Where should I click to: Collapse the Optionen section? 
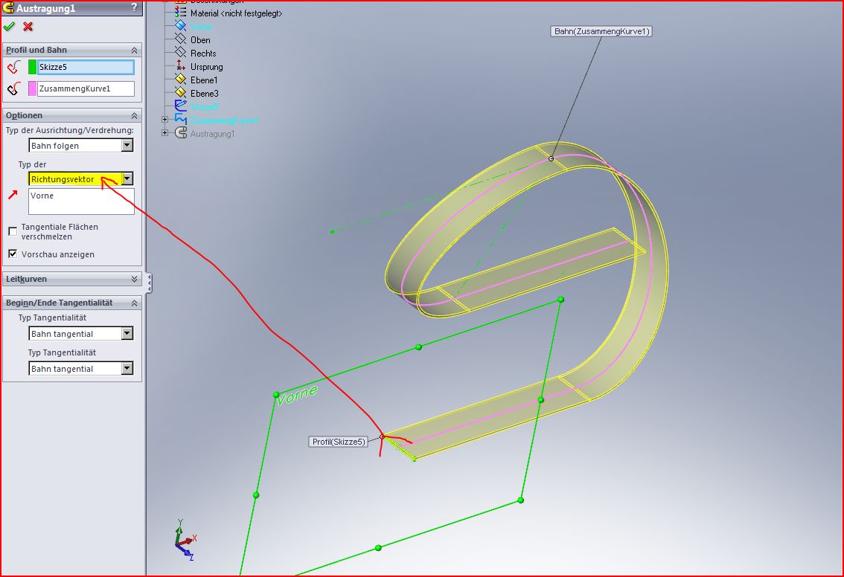pos(134,115)
